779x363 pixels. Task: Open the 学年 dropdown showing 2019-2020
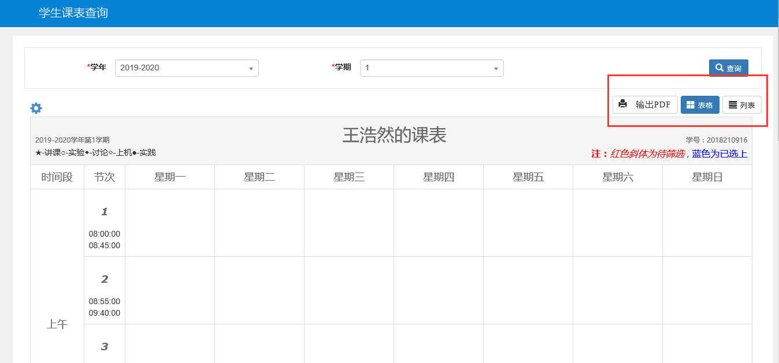[187, 68]
